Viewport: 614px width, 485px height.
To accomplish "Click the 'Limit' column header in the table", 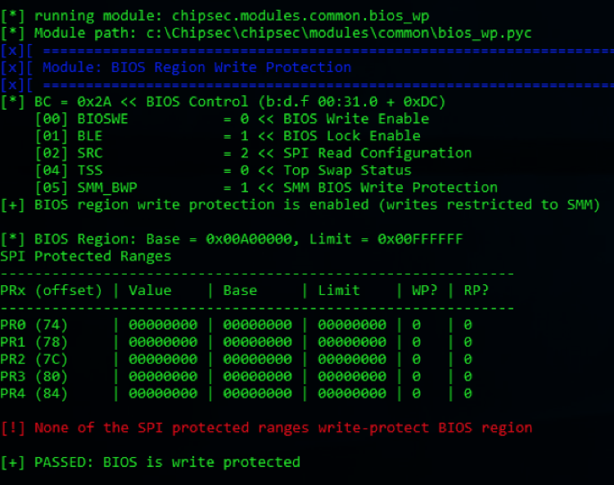I will coord(339,290).
